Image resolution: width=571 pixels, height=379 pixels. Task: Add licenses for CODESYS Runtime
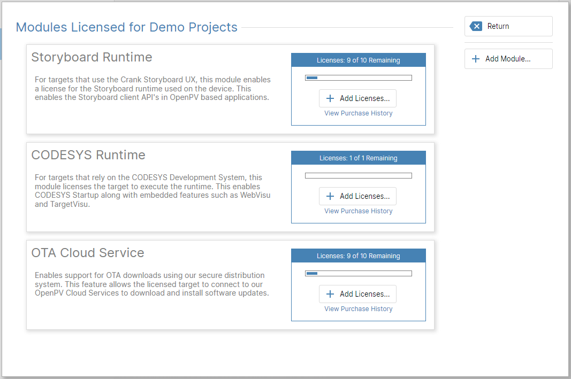pos(357,196)
